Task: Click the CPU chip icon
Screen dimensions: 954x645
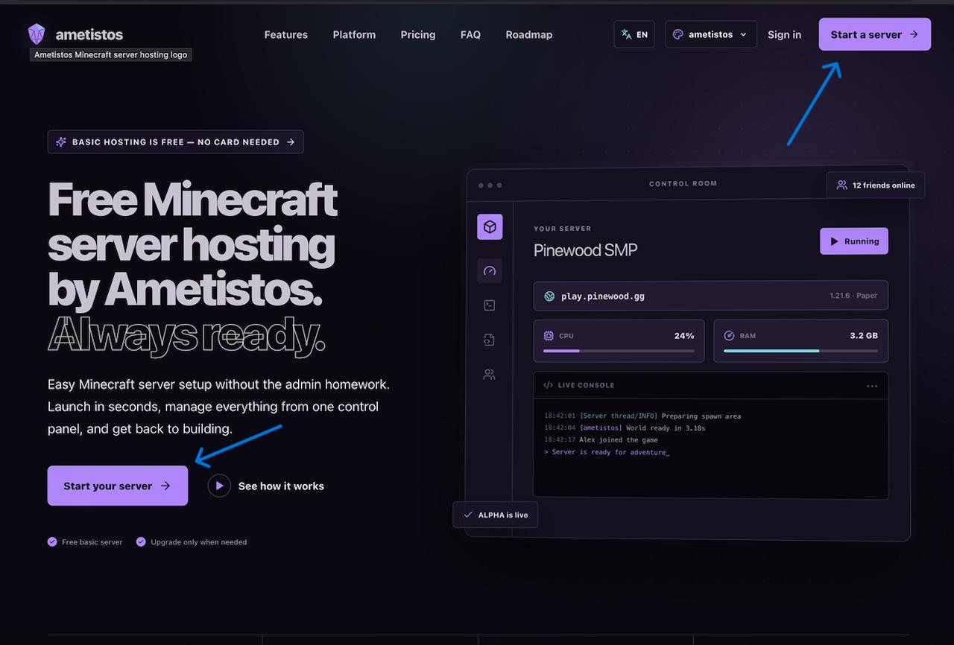Action: 549,336
